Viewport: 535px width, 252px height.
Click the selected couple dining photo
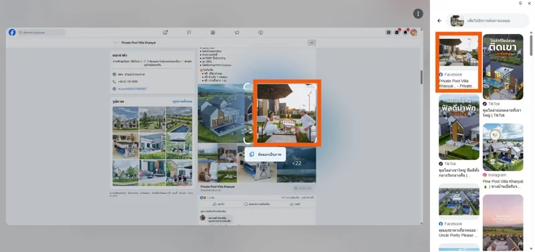[x=287, y=113]
